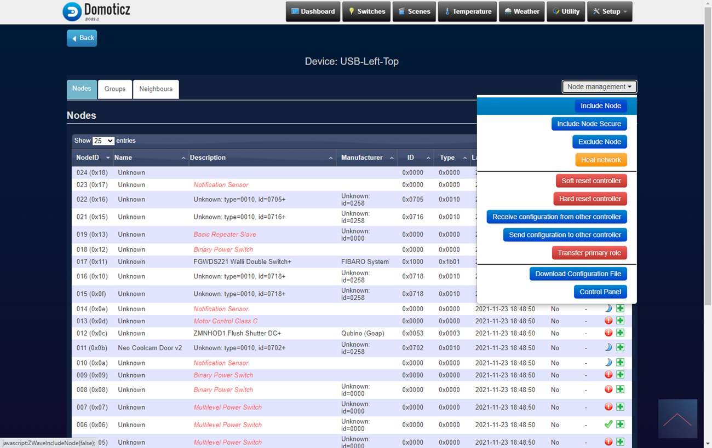Open the Setup menu dropdown
This screenshot has width=712, height=448.
(x=610, y=11)
